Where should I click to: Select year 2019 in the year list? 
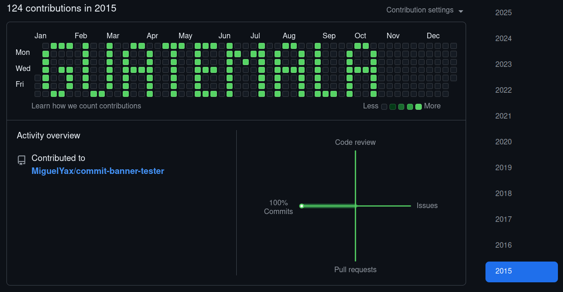503,168
